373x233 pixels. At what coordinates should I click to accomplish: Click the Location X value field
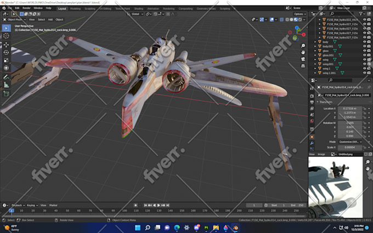tap(350, 109)
